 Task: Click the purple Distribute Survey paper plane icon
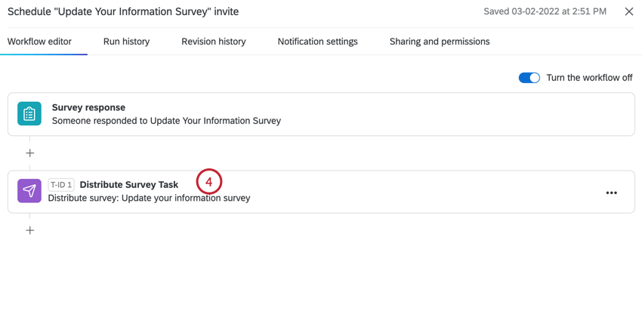coord(29,191)
